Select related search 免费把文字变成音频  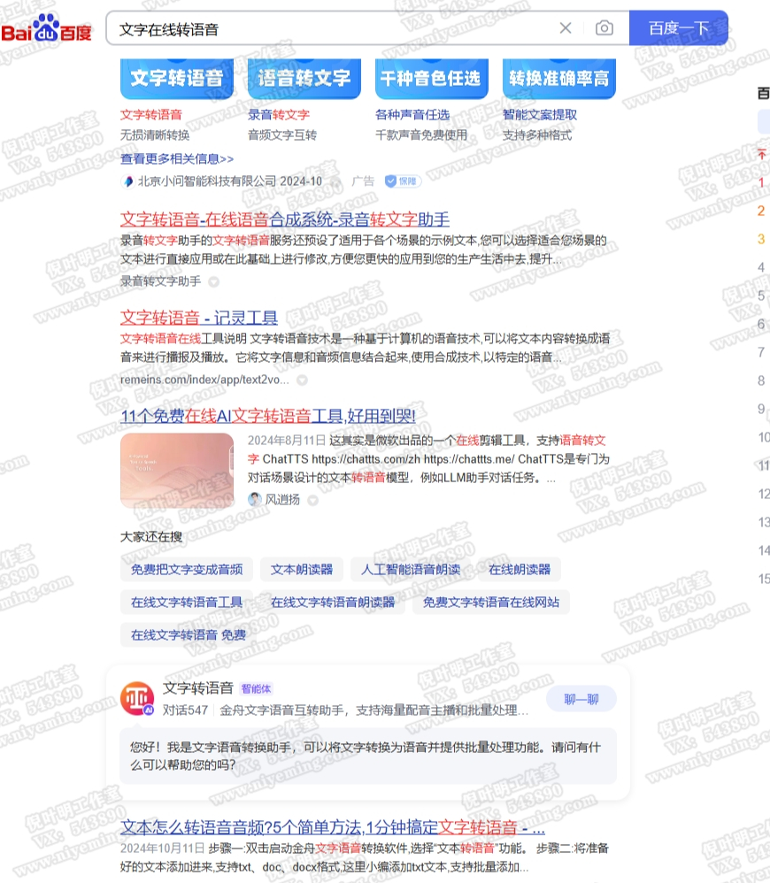point(187,569)
